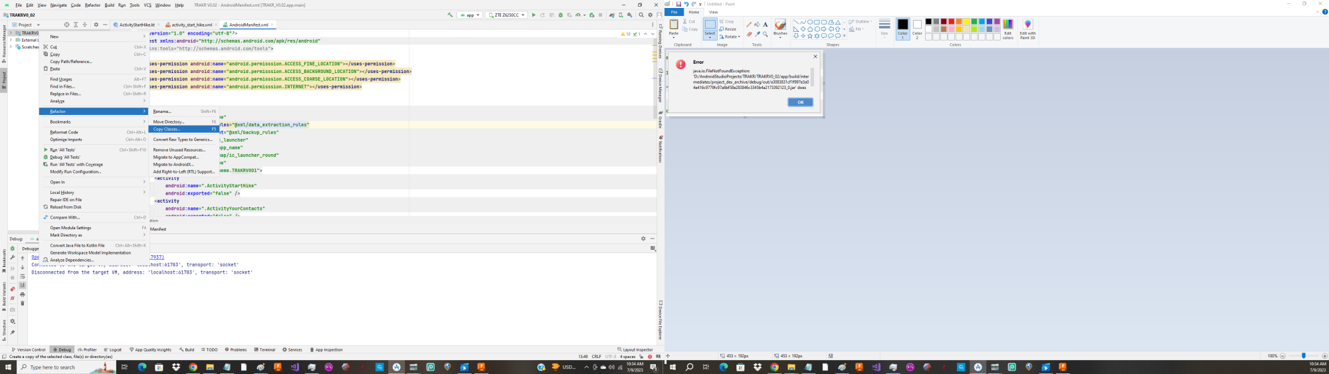Select Color 1 black swatch button in Paint
This screenshot has width=1329, height=374.
click(x=902, y=29)
